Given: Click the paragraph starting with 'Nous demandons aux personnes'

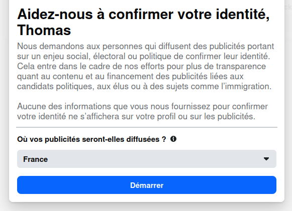Looking at the screenshot, I should (145, 66).
